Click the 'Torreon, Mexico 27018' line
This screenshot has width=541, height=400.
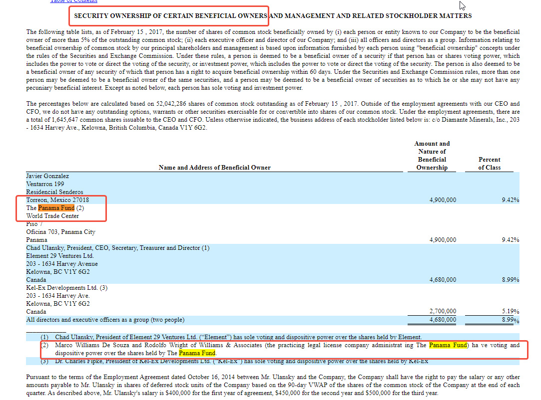(x=57, y=200)
